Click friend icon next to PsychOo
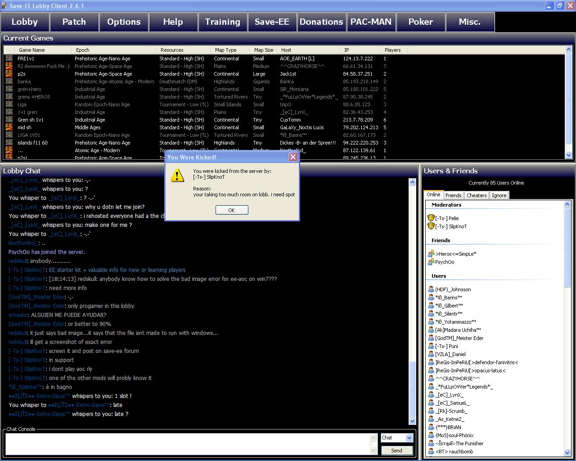The width and height of the screenshot is (576, 461). tap(431, 262)
